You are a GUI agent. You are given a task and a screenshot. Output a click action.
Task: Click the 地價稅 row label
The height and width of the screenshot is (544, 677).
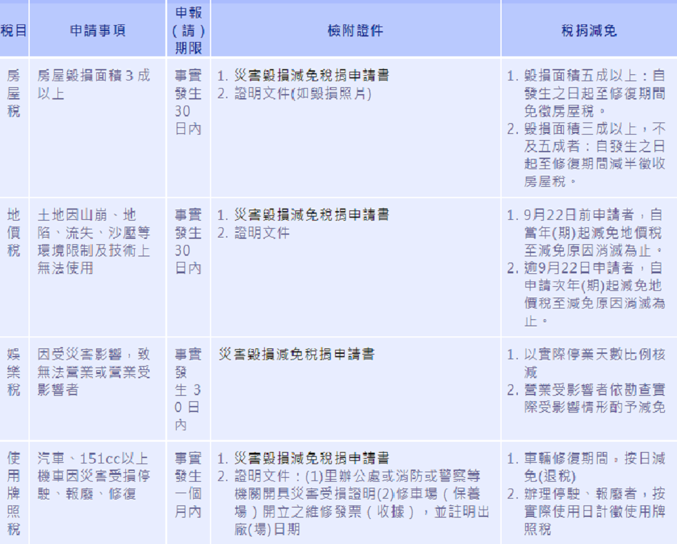(x=14, y=233)
